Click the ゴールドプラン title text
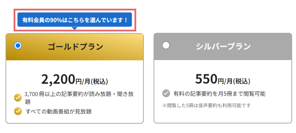Image resolution: width=296 pixels, height=133 pixels. pos(75,47)
